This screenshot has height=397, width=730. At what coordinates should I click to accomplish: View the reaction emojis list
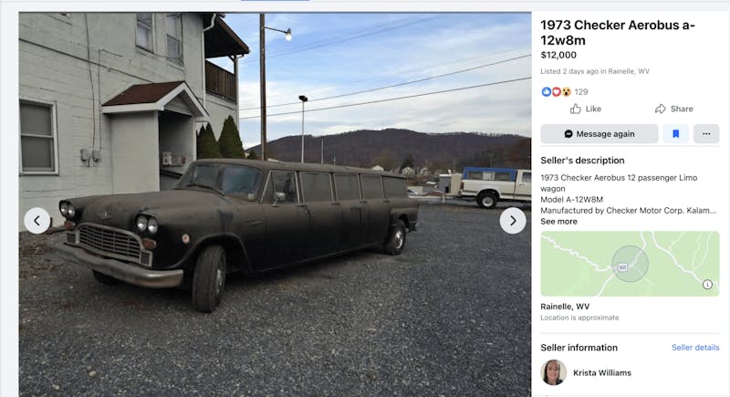coord(556,91)
